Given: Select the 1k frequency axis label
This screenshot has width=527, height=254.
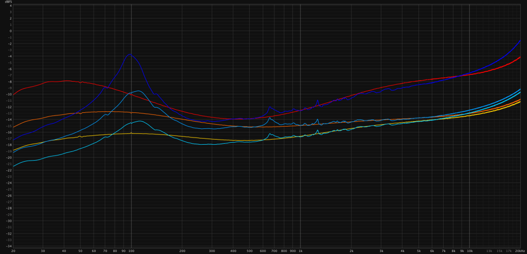Looking at the screenshot, I should [300, 251].
